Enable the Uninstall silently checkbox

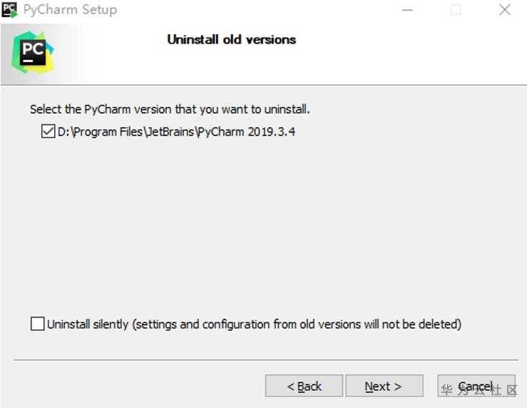pyautogui.click(x=38, y=324)
